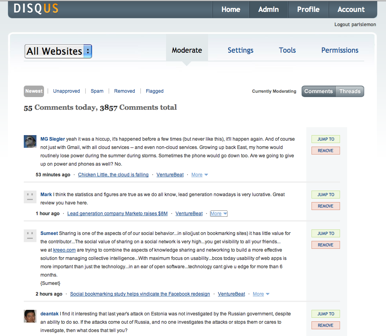Jump to Mark's comment
386x336 pixels.
point(326,195)
